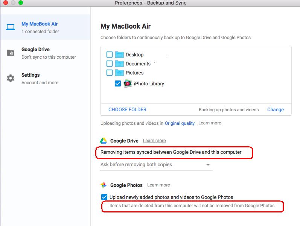The height and width of the screenshot is (226, 300).
Task: Click 'Items that are deleted from this computer' note
Action: 192,206
